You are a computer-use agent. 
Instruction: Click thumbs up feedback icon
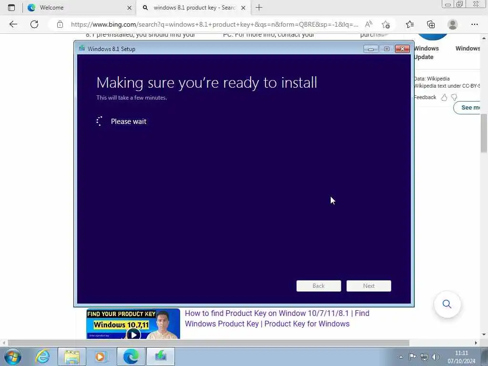tap(444, 97)
